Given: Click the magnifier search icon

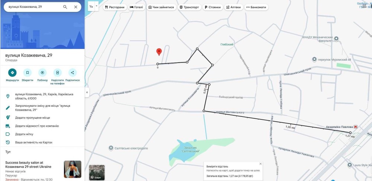Looking at the screenshot, I should click(65, 7).
